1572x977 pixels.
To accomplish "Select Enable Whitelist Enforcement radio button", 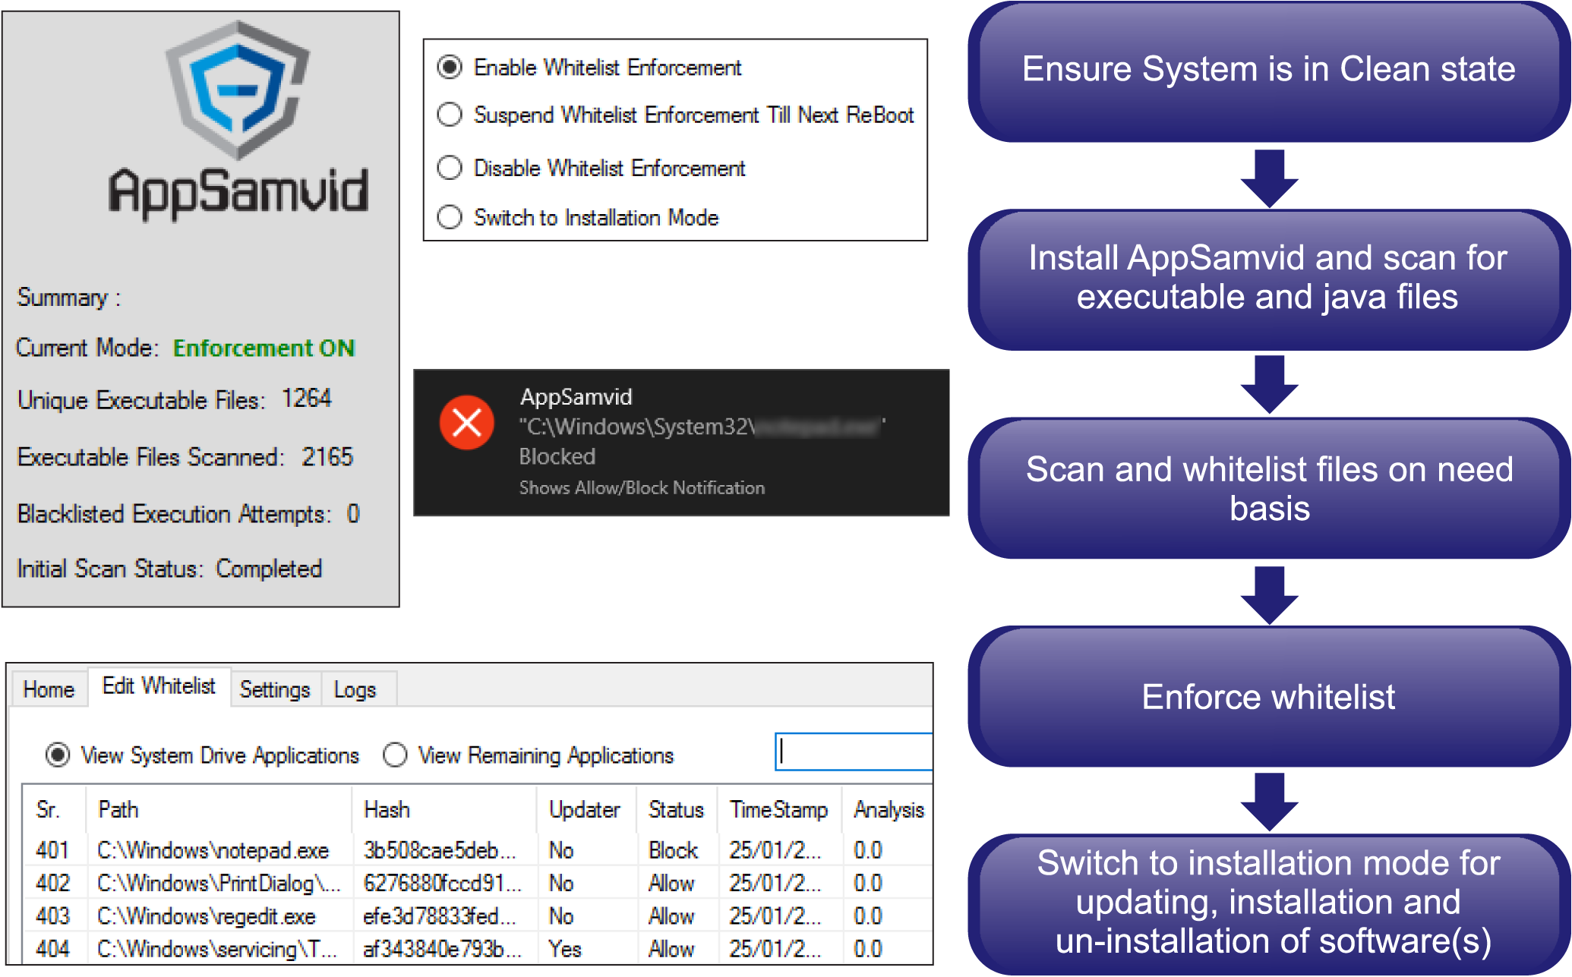I will tap(450, 68).
